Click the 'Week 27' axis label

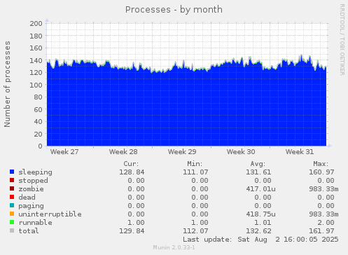pyautogui.click(x=64, y=152)
